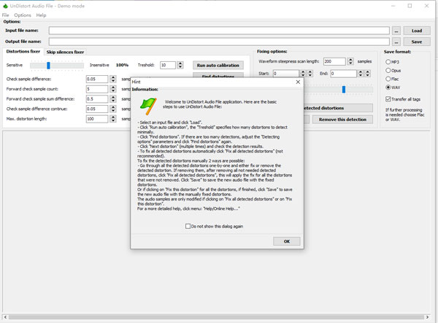Click the Start value field

pyautogui.click(x=286, y=74)
